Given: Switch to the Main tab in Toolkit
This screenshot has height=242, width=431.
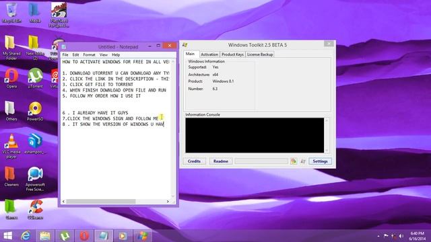Looking at the screenshot, I should point(190,54).
